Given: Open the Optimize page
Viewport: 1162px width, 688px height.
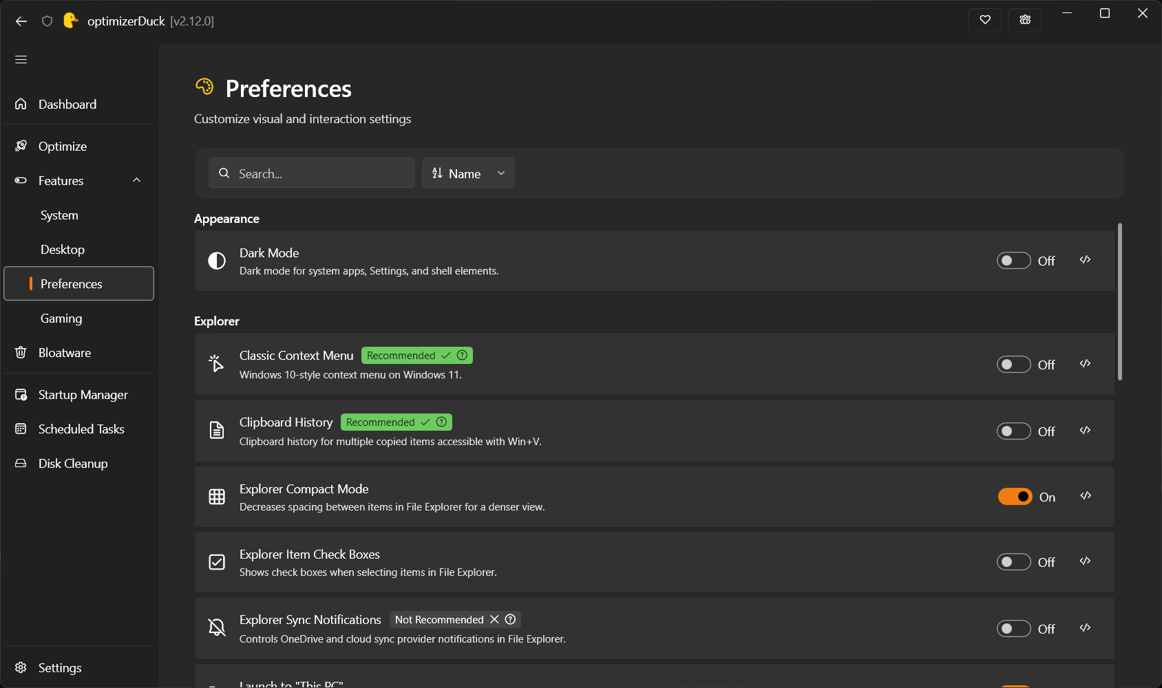Looking at the screenshot, I should tap(78, 147).
